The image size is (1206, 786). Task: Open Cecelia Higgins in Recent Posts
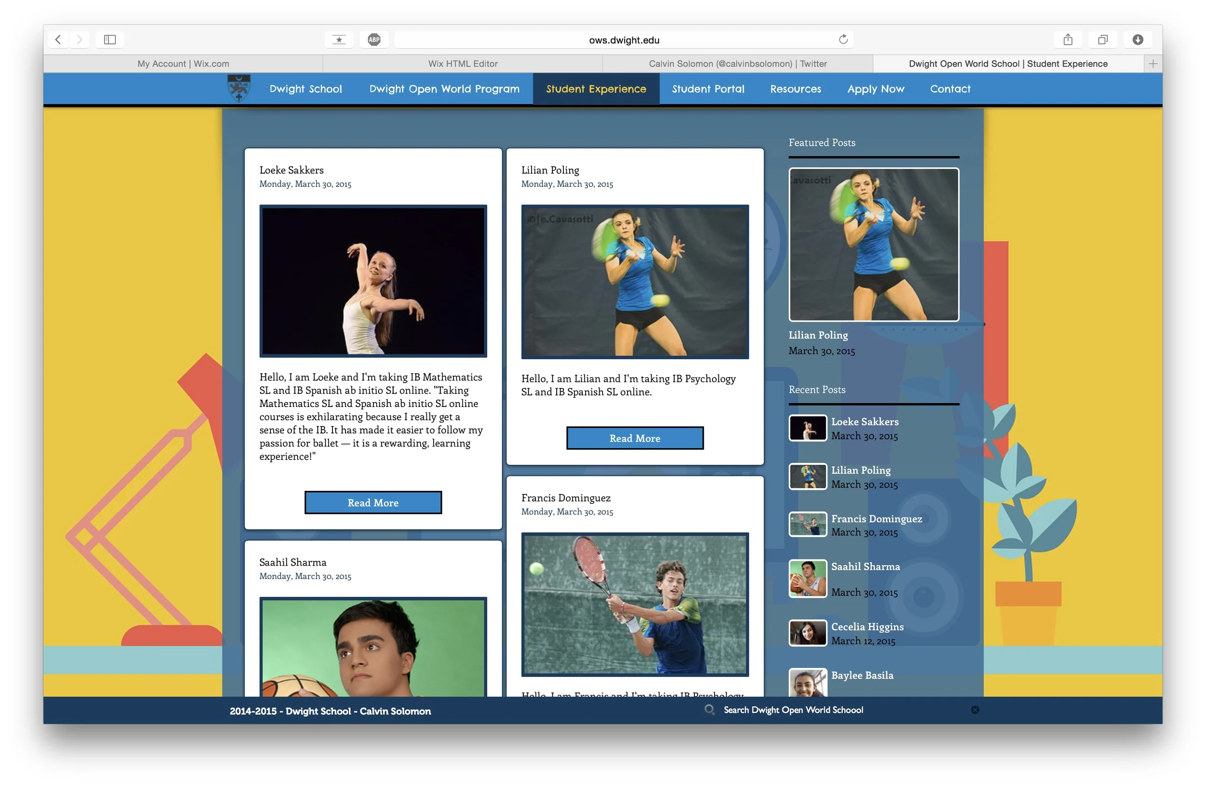pos(867,626)
